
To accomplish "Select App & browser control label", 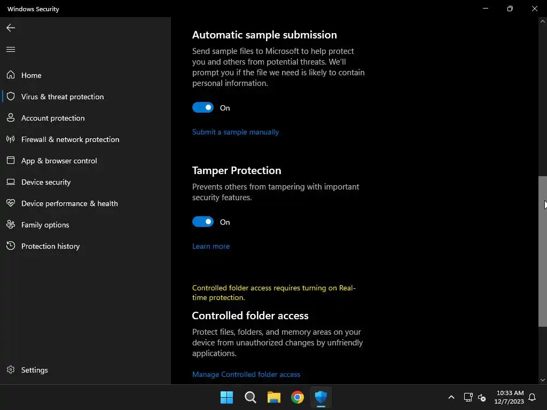I will (59, 161).
